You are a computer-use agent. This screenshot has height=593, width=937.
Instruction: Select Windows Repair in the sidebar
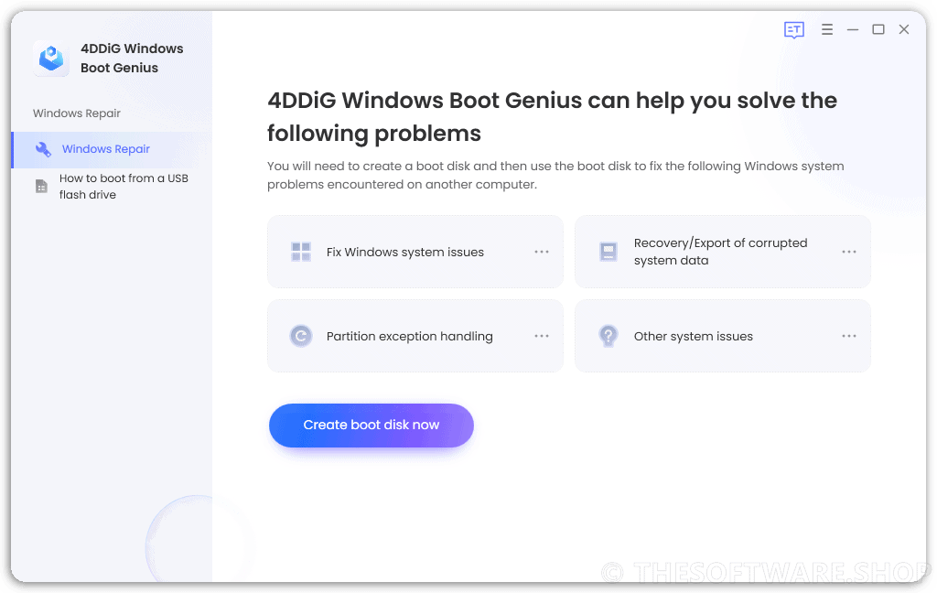click(112, 149)
